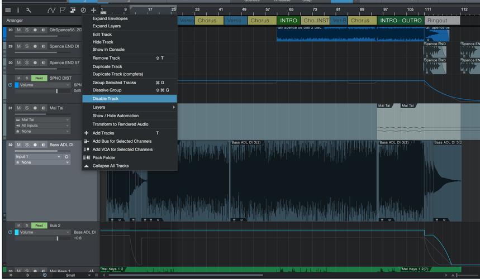Enable monitoring on Mai Tai track
Image resolution: width=480 pixels, height=279 pixels.
(43, 108)
